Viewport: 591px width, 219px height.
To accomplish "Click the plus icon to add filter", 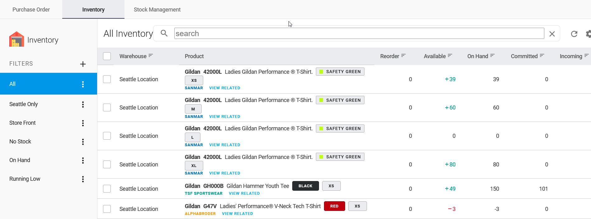I will 83,64.
